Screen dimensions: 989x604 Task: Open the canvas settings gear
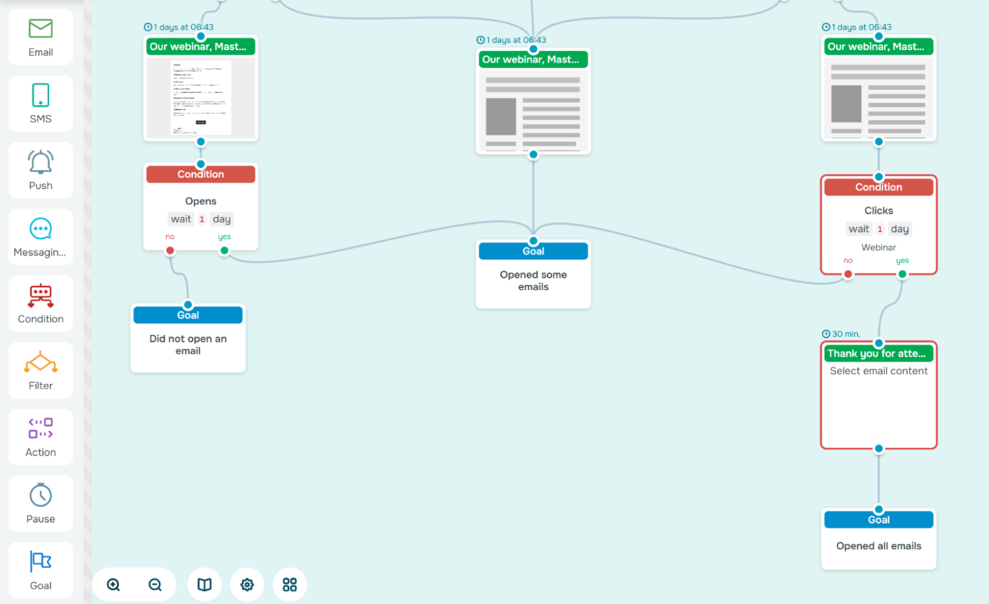tap(247, 584)
